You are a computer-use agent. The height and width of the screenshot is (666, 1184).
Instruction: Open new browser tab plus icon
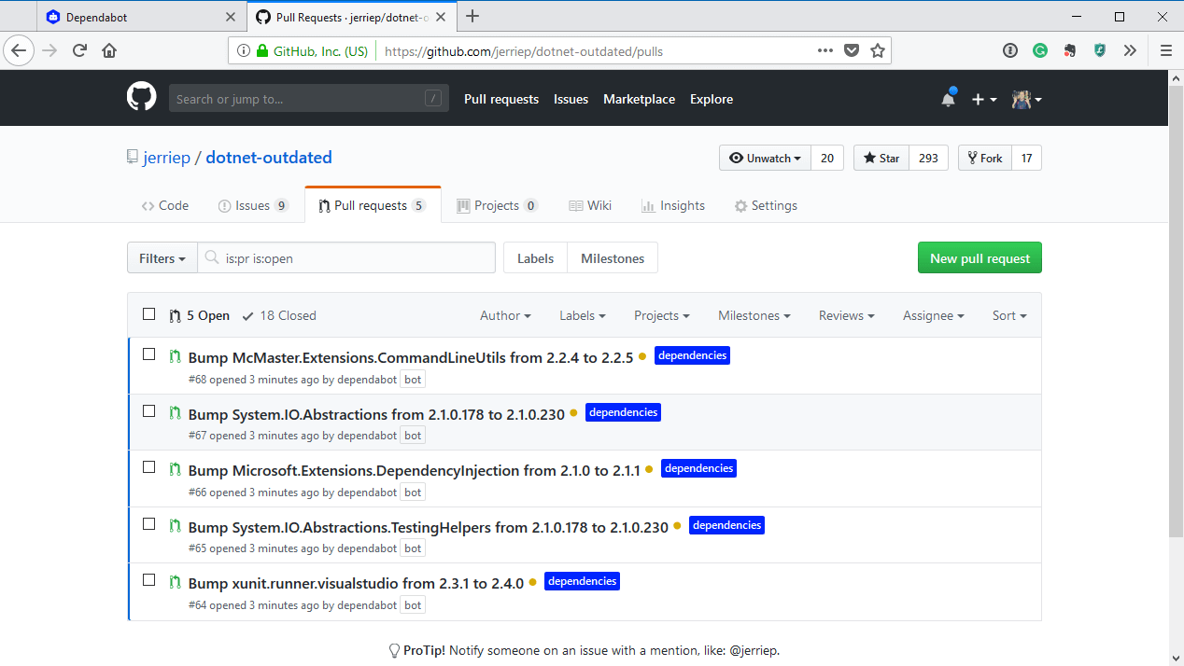click(x=472, y=16)
